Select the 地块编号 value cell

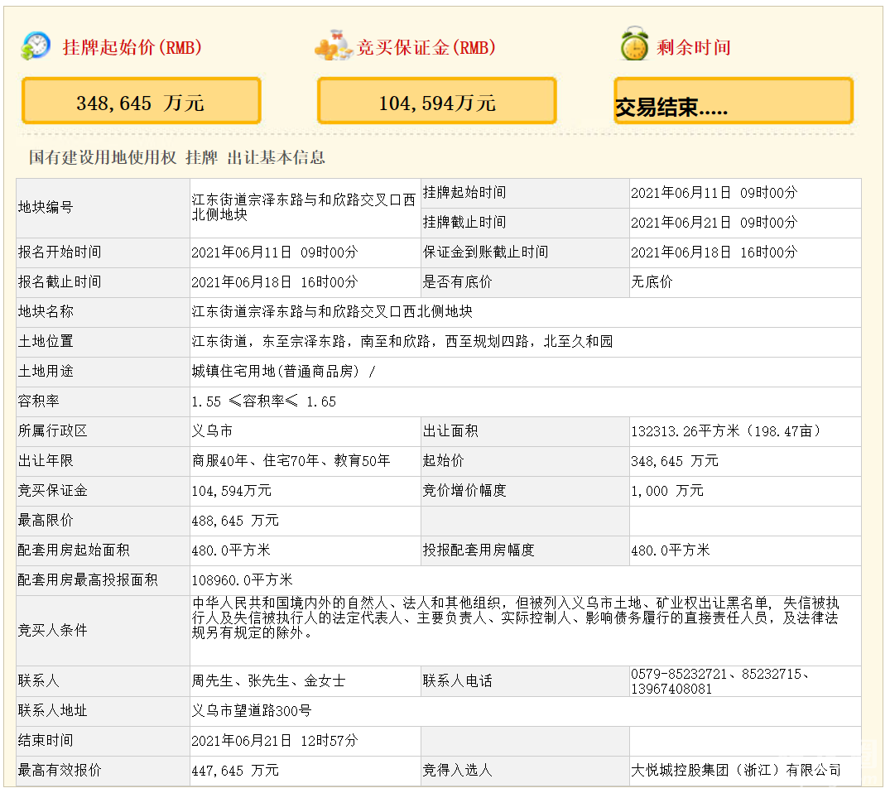(303, 207)
